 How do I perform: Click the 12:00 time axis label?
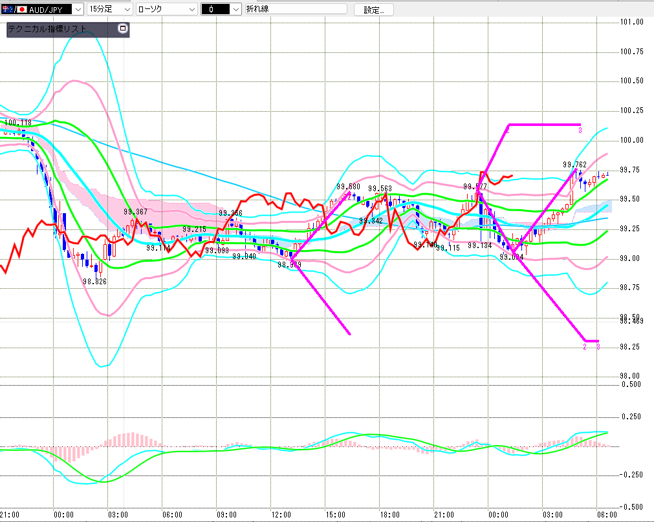(281, 515)
